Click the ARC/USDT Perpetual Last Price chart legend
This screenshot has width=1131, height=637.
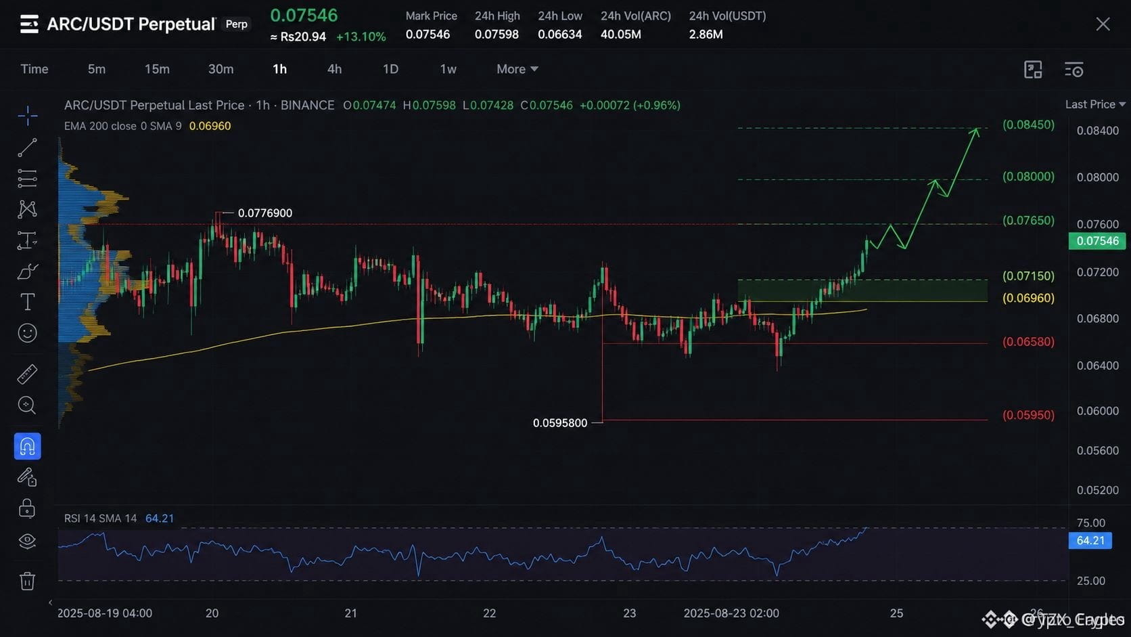tap(200, 105)
